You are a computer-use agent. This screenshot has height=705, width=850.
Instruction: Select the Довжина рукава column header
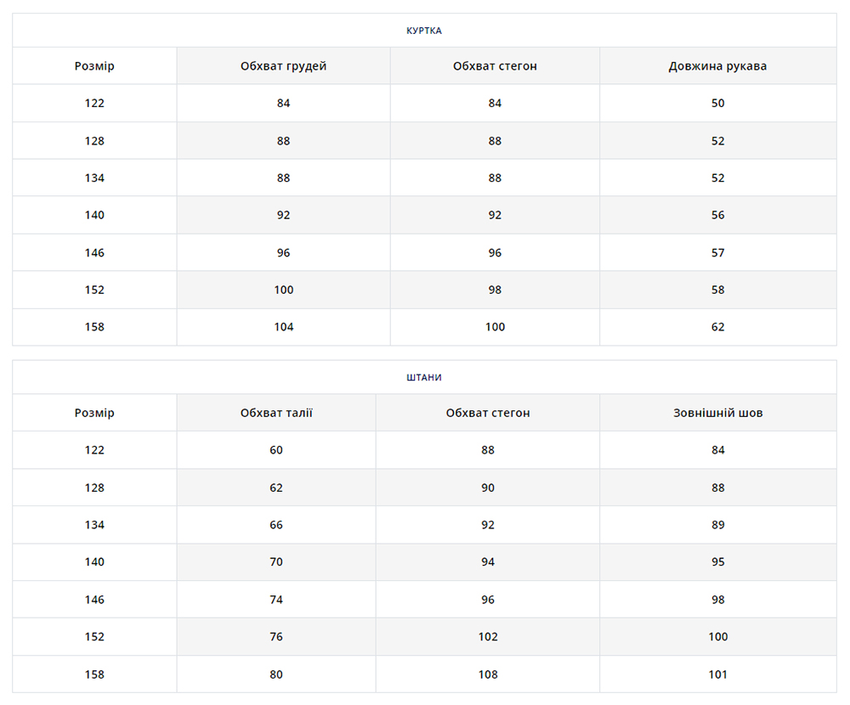[x=717, y=66]
